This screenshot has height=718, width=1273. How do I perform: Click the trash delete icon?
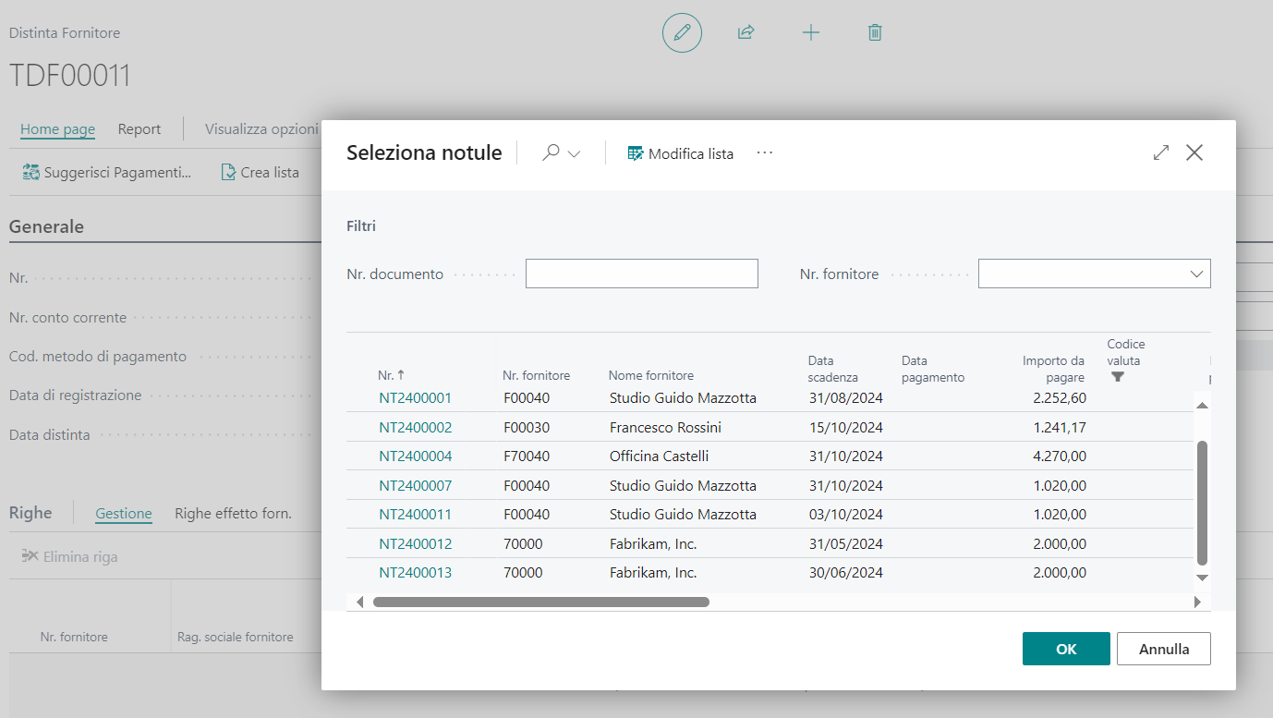[875, 33]
